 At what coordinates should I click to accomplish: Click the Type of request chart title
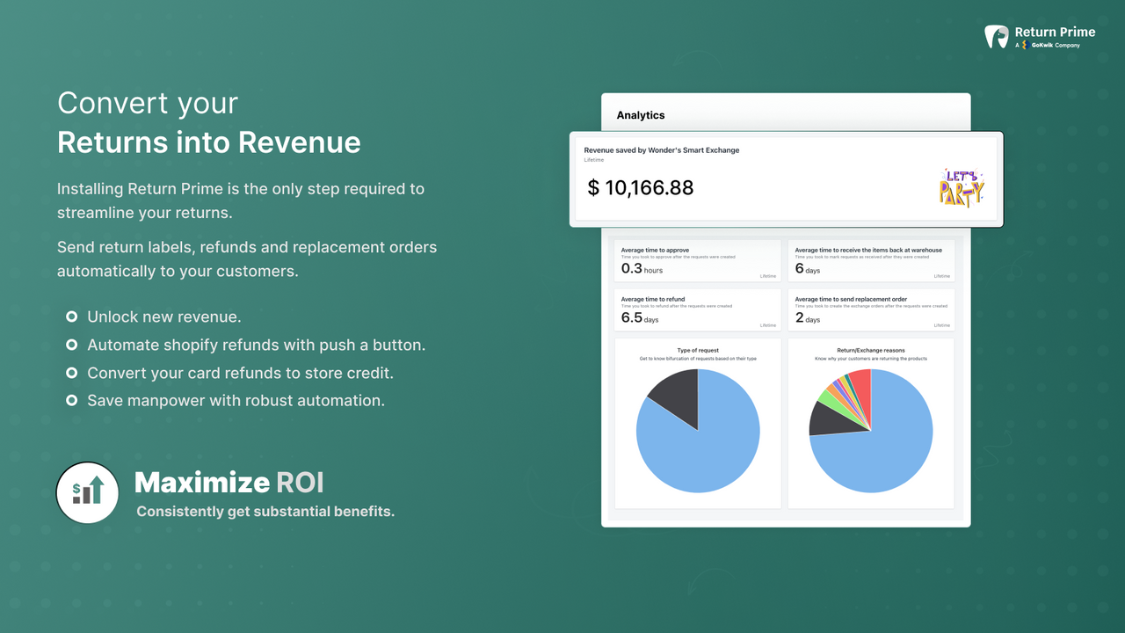pyautogui.click(x=698, y=351)
